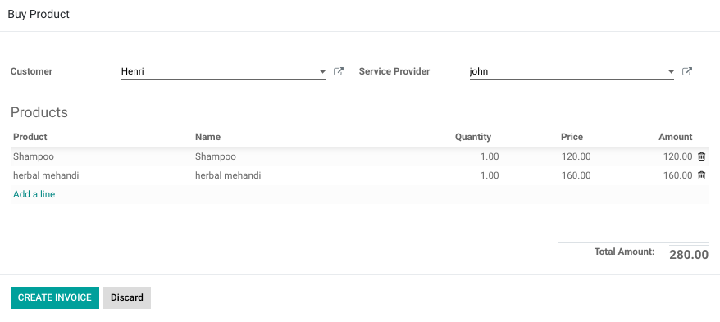This screenshot has height=322, width=720.
Task: Delete the Shampoo line with trash icon
Action: tap(702, 156)
